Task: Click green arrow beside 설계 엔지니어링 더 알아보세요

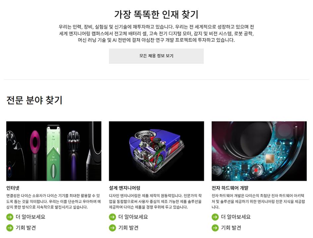Action: (x=112, y=217)
